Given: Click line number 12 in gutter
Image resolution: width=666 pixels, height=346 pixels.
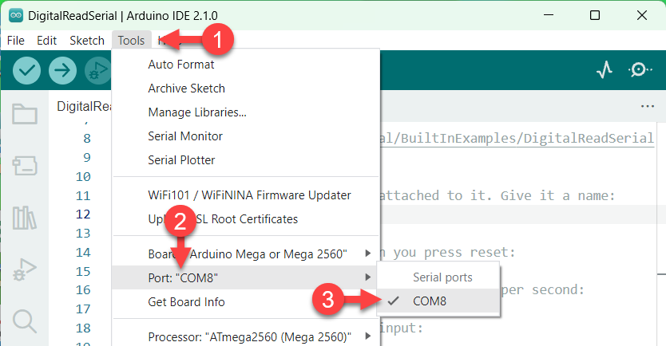Looking at the screenshot, I should click(83, 214).
